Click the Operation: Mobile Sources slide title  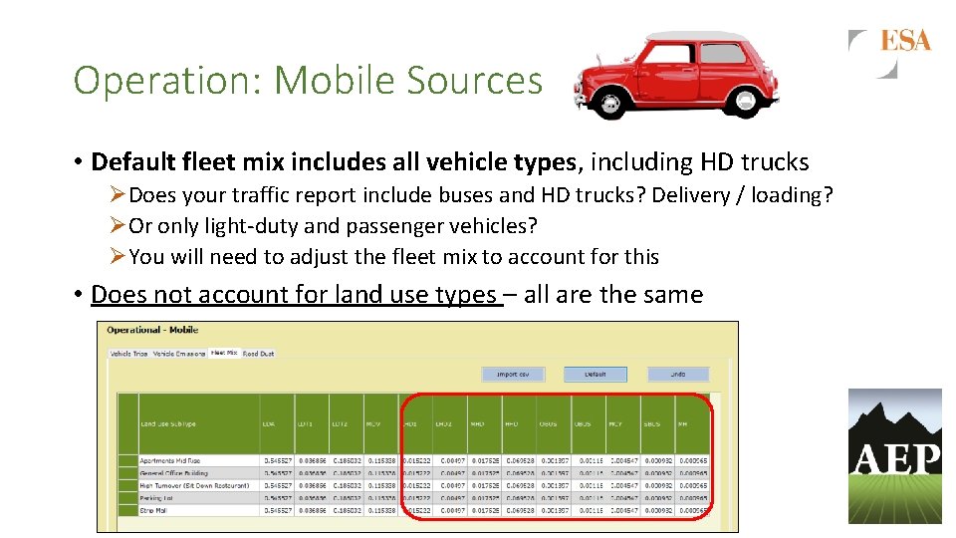pyautogui.click(x=308, y=81)
